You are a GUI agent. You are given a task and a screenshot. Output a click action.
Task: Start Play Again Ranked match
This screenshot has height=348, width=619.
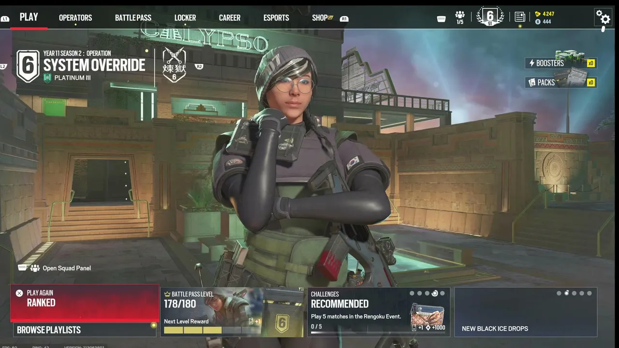85,303
